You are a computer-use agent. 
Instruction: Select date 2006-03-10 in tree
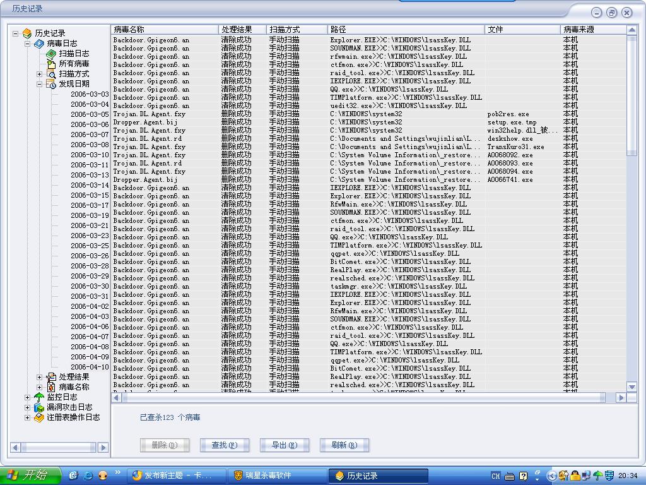pos(90,155)
